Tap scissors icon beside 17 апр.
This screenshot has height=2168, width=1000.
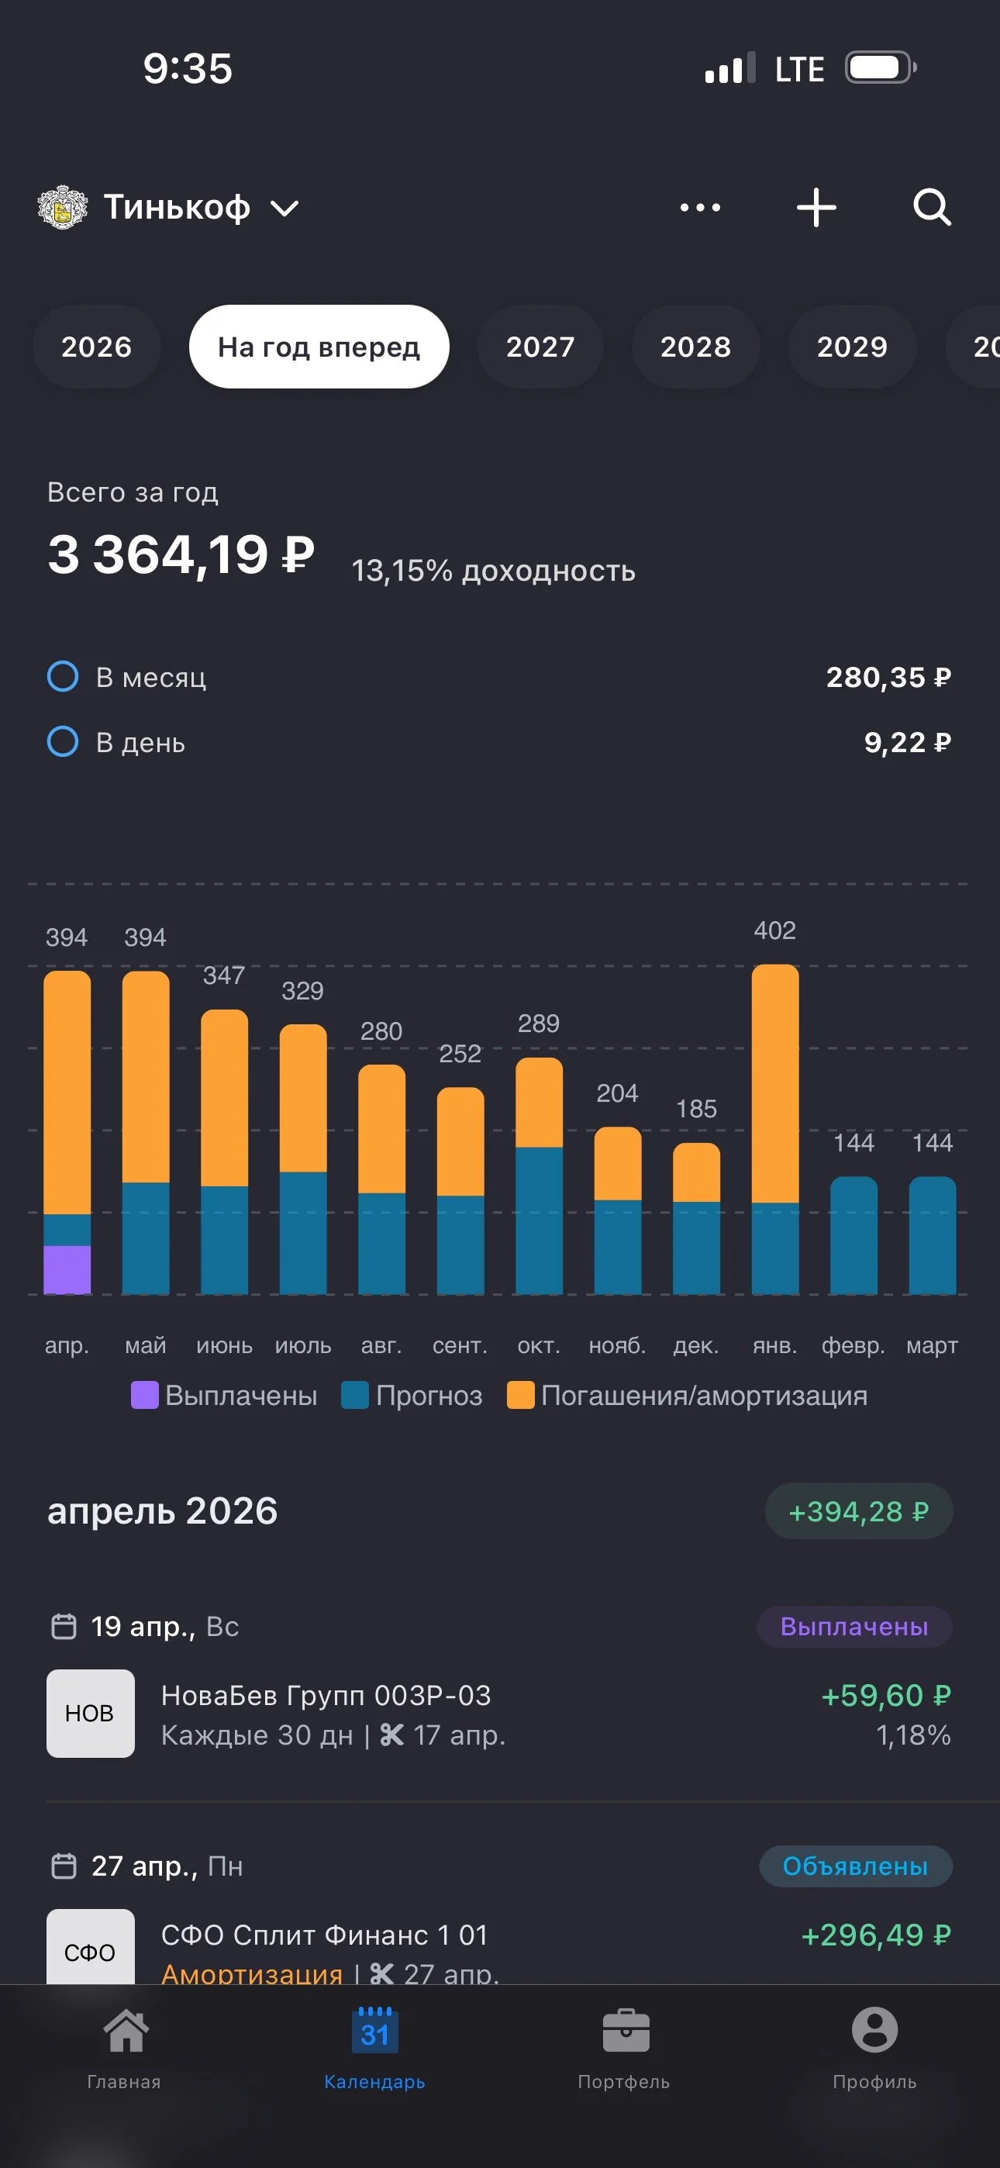391,1735
